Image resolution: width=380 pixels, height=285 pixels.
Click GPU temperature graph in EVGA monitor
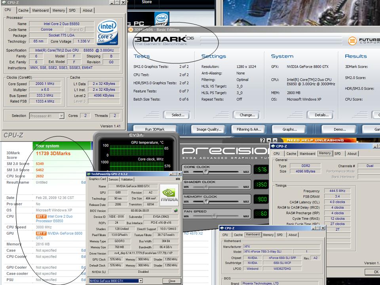pyautogui.click(x=137, y=150)
